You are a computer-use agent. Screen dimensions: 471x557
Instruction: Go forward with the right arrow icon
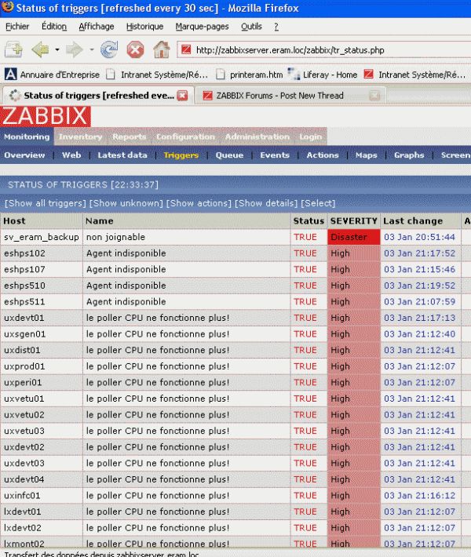(75, 49)
